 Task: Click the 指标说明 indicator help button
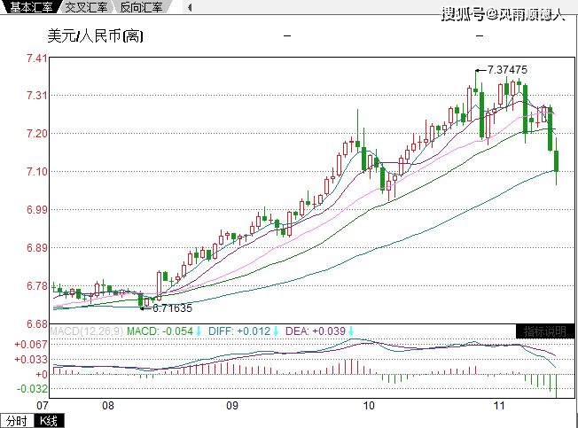point(544,331)
